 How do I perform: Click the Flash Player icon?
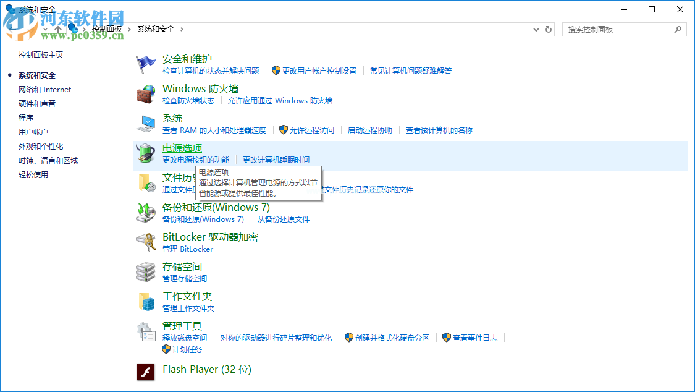coord(146,372)
